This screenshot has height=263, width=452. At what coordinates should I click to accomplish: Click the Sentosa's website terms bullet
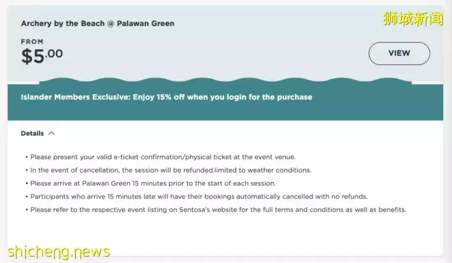[218, 210]
